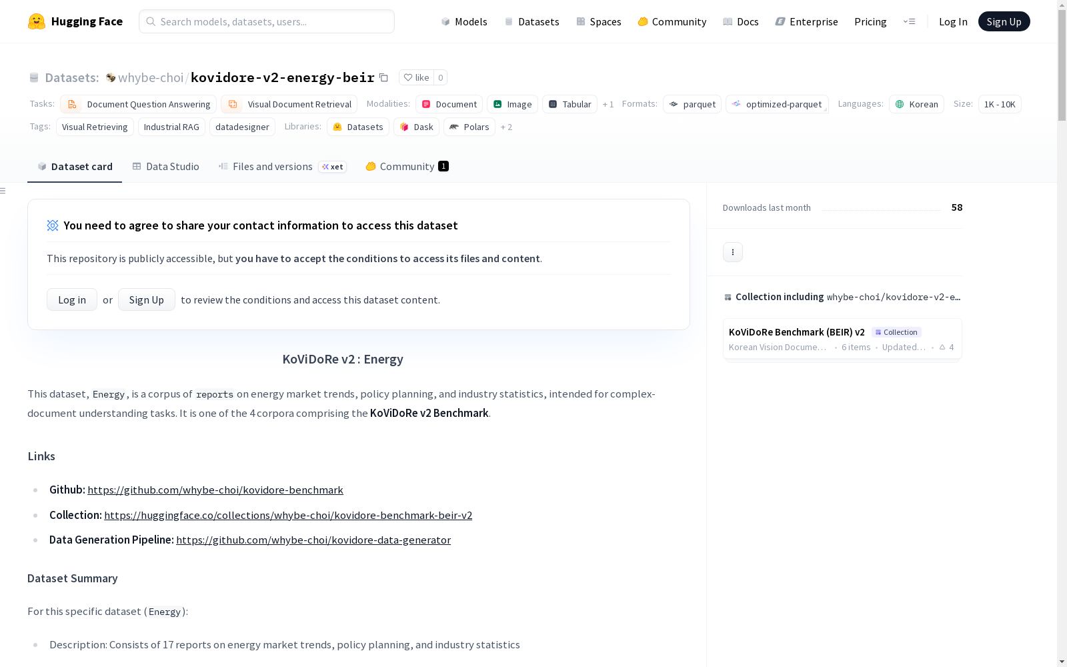1067x667 pixels.
Task: Open the Community tab with 1 discussion
Action: click(x=407, y=167)
